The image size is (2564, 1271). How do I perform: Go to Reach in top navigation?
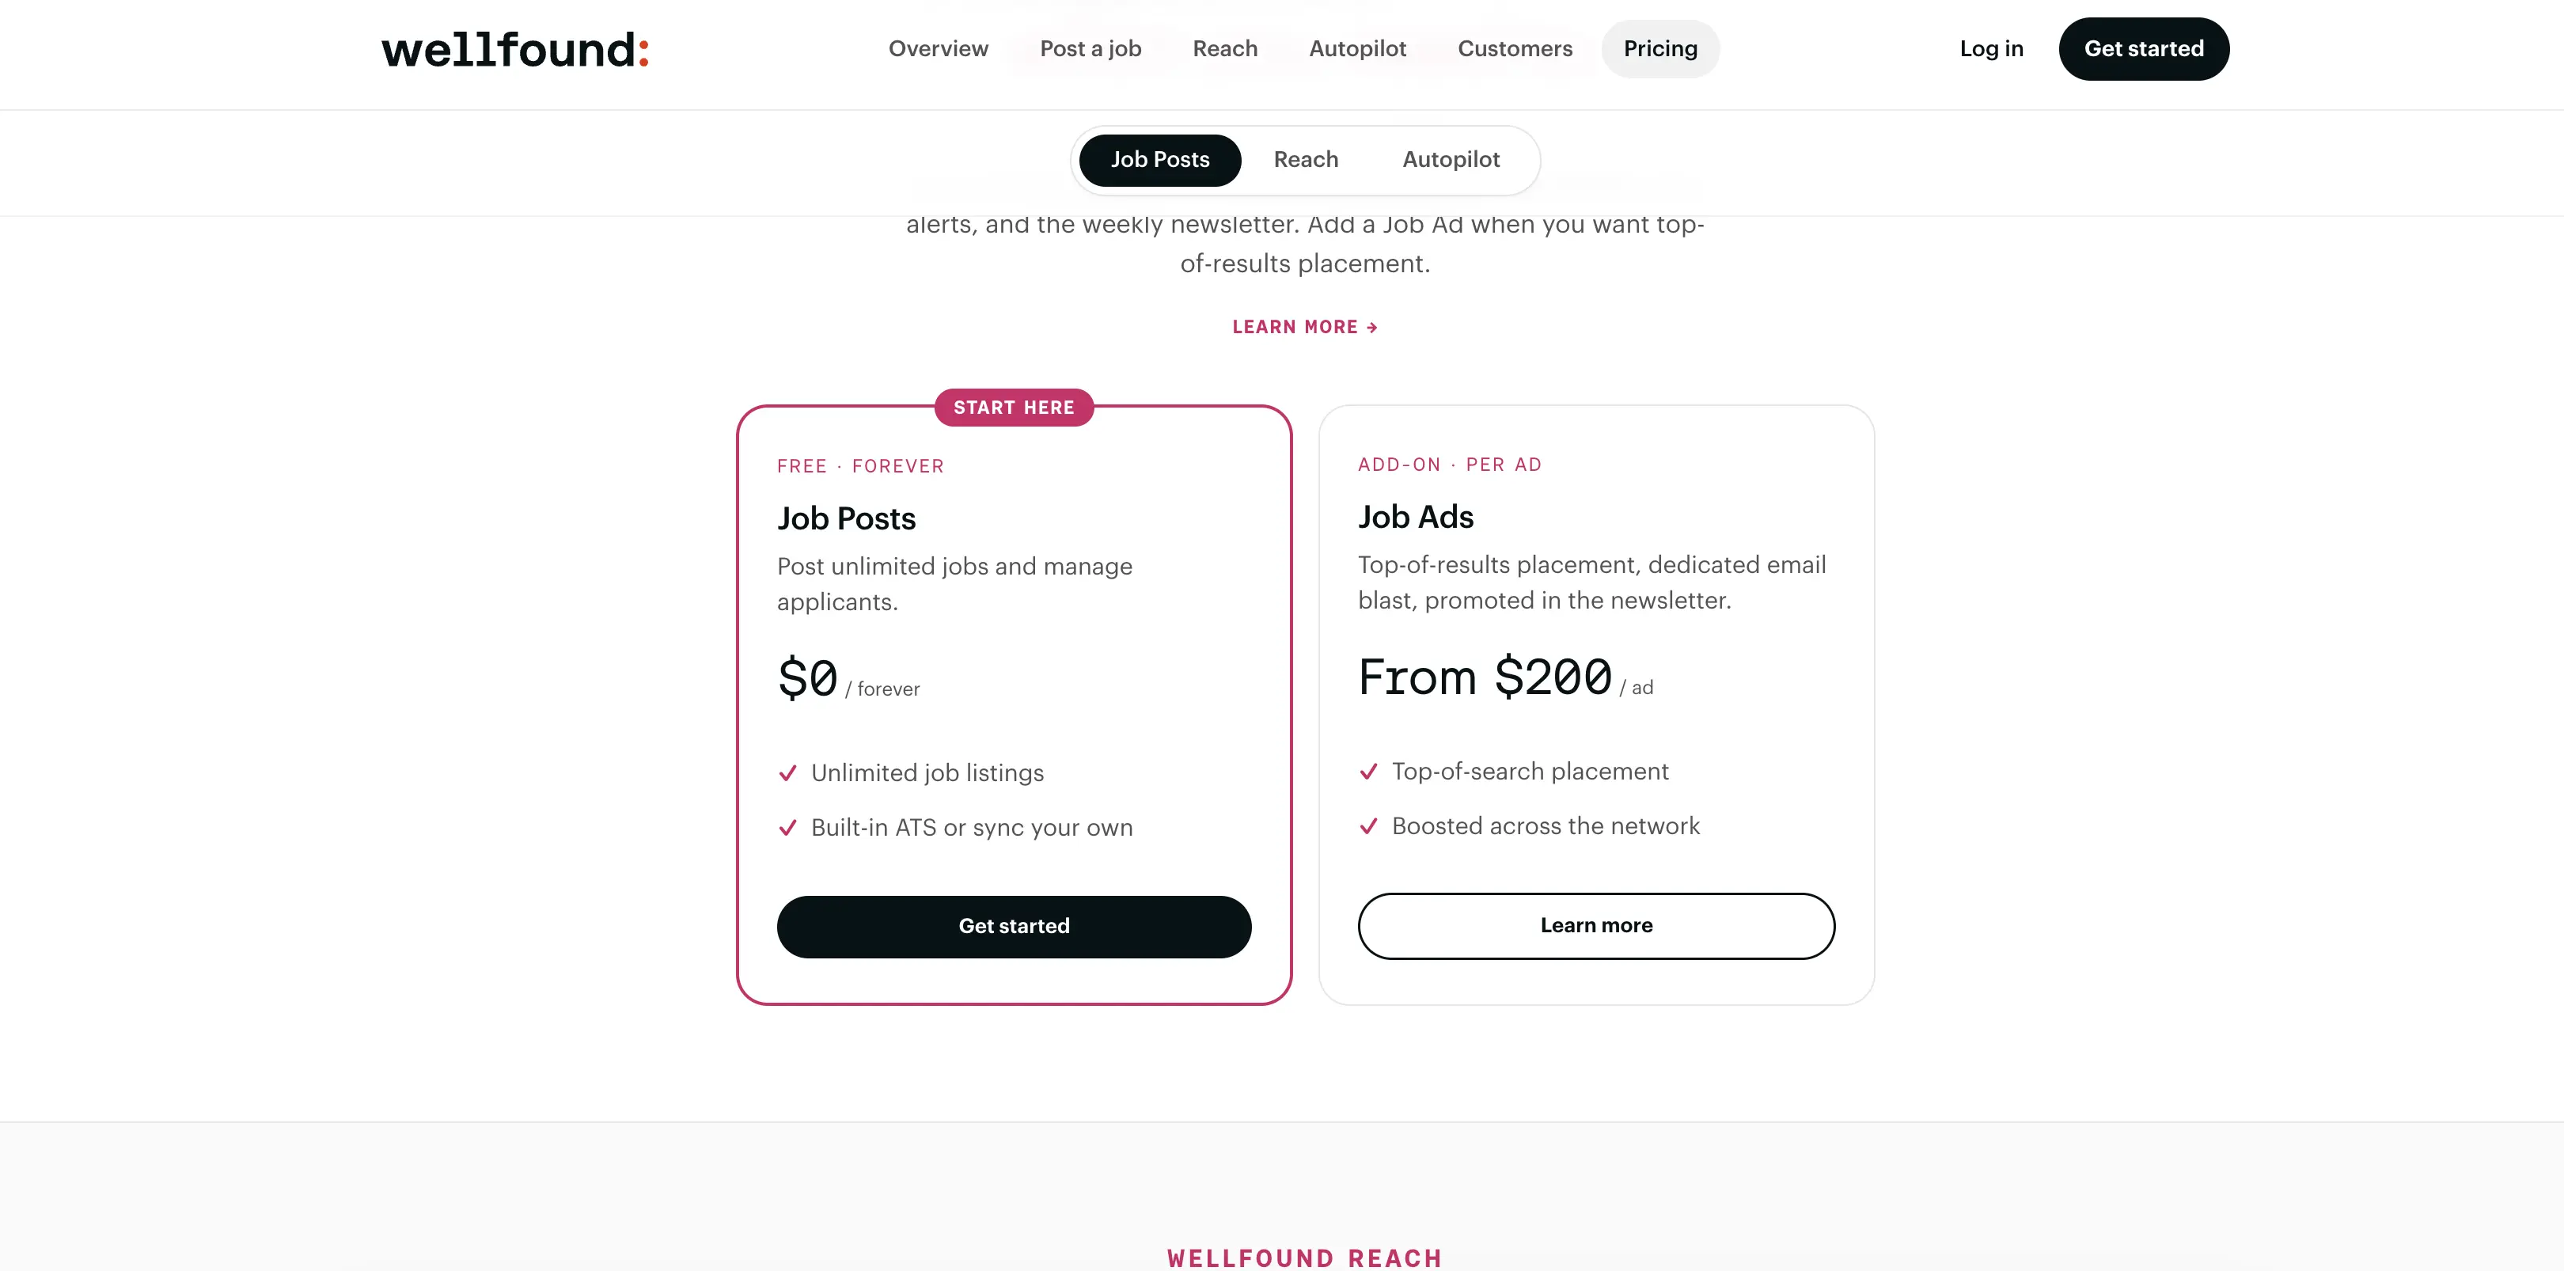(1224, 49)
